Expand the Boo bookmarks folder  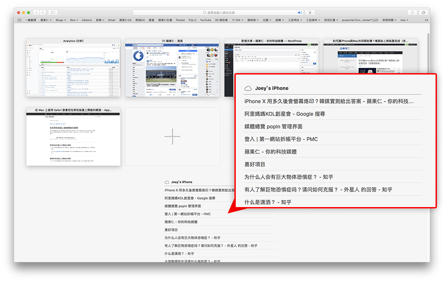click(x=74, y=20)
